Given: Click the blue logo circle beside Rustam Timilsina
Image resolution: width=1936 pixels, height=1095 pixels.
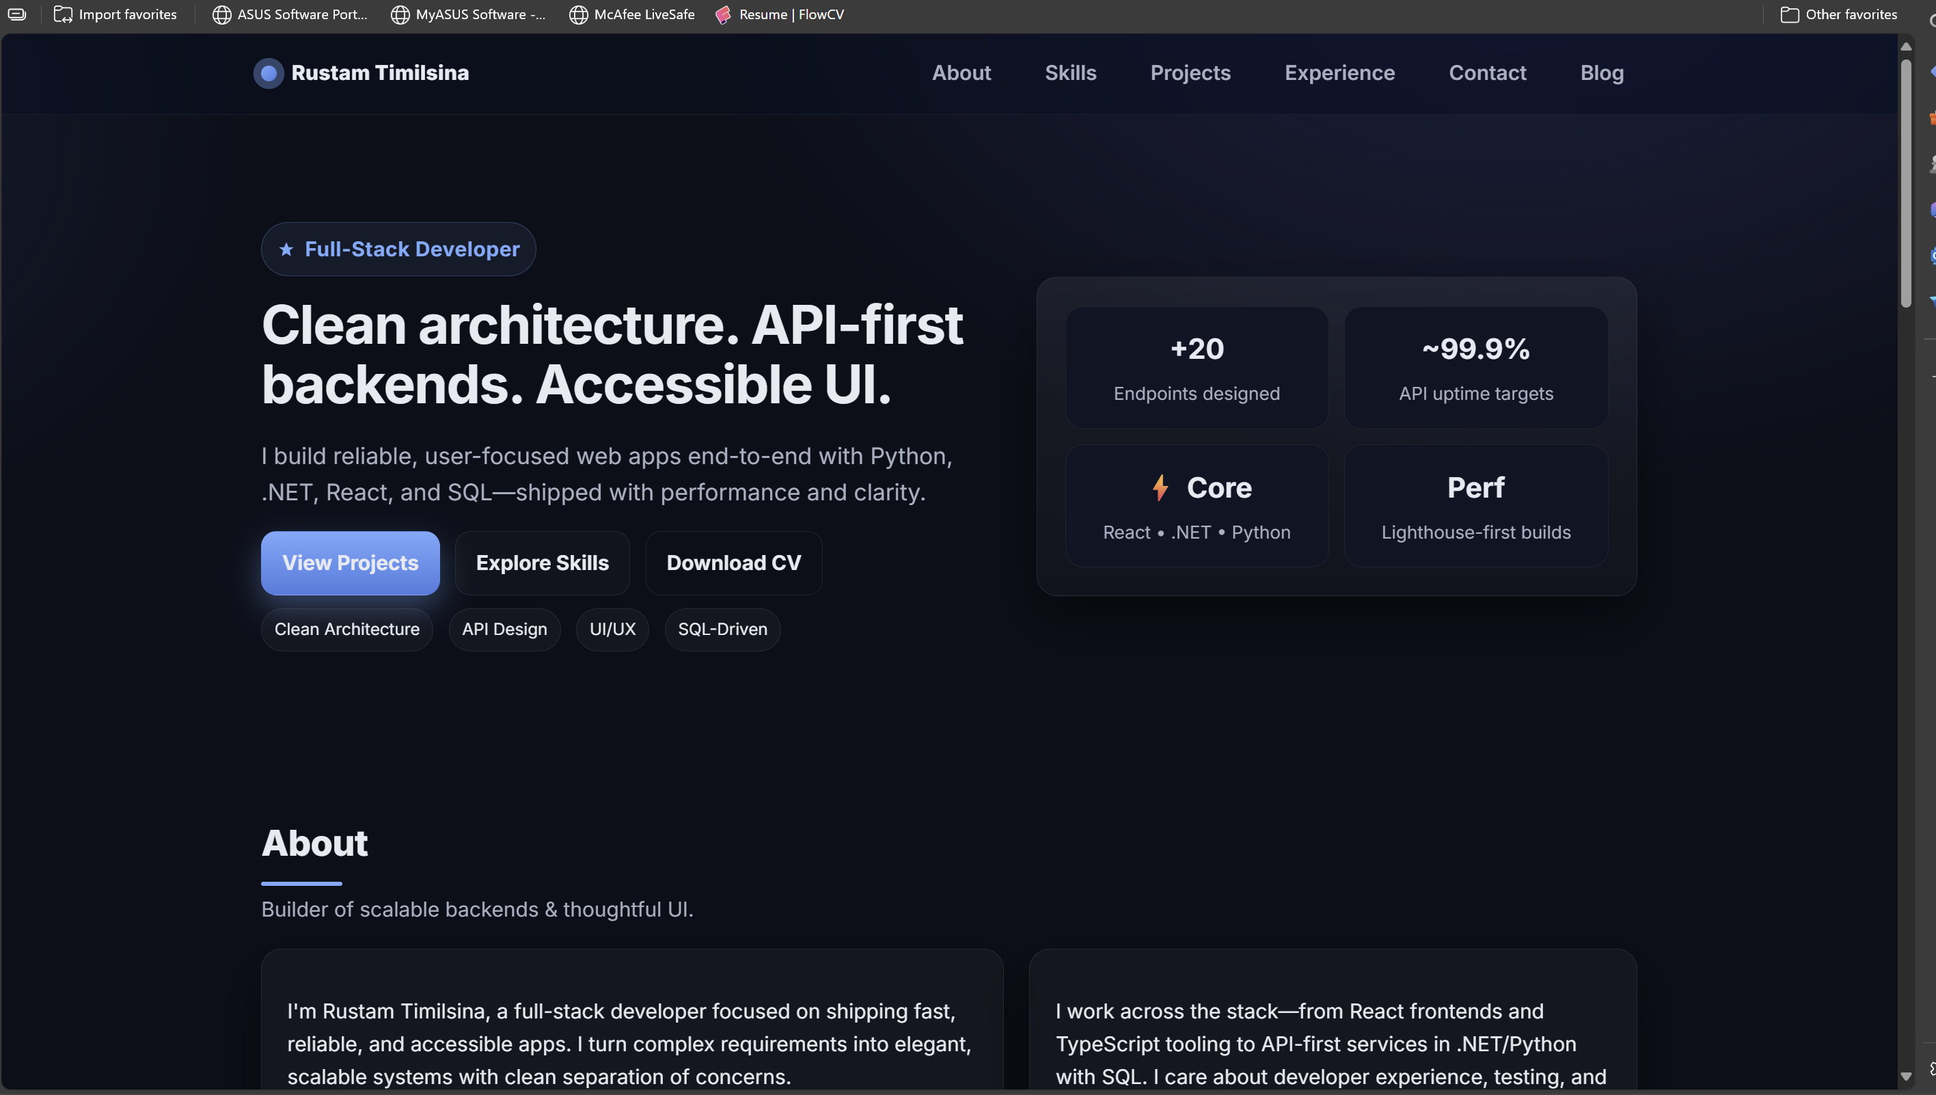Looking at the screenshot, I should point(269,73).
